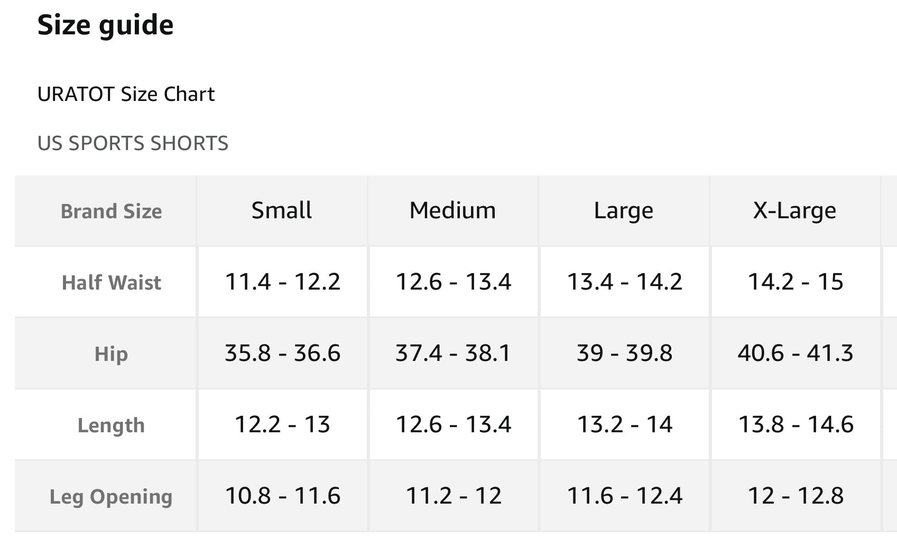The height and width of the screenshot is (548, 897).
Task: Click the Small half waist 11.4 - 12.2 cell
Action: point(282,282)
